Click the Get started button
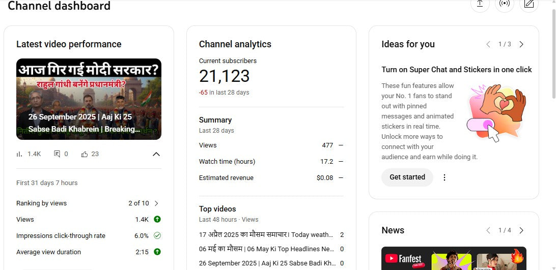Screen dimensions: 556x270 (407, 177)
